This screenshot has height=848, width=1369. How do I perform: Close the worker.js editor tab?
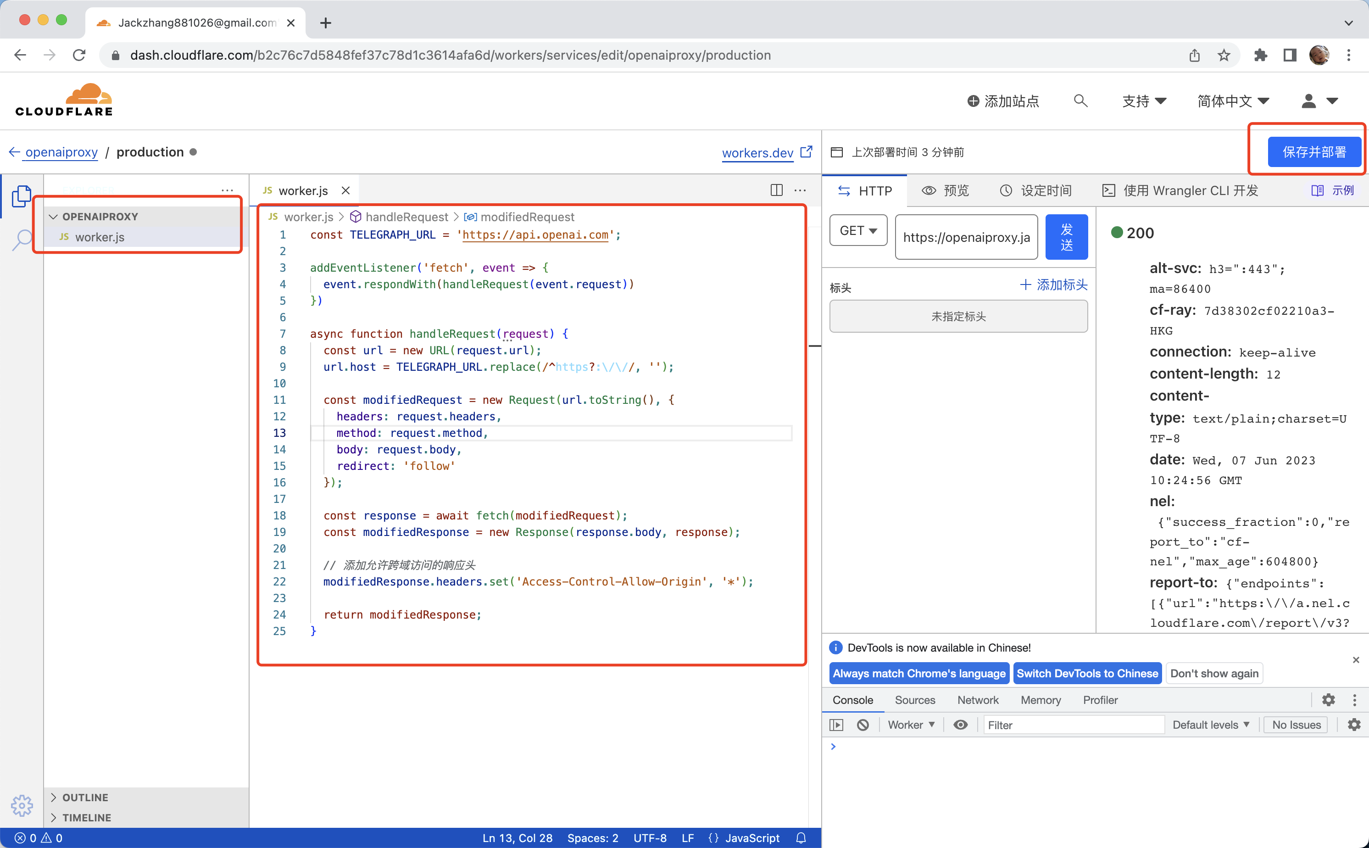tap(346, 191)
